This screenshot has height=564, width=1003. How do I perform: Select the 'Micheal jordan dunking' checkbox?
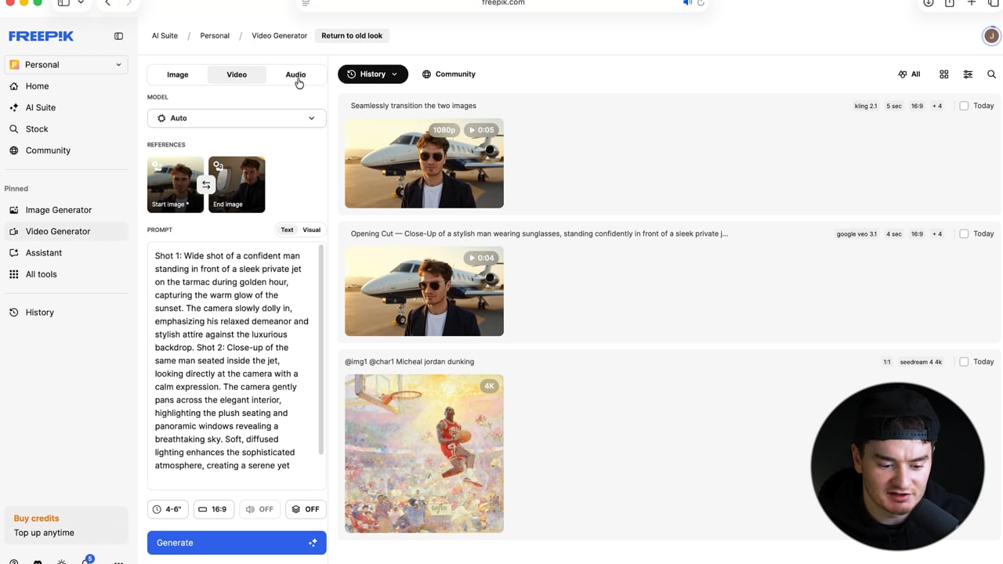coord(964,362)
